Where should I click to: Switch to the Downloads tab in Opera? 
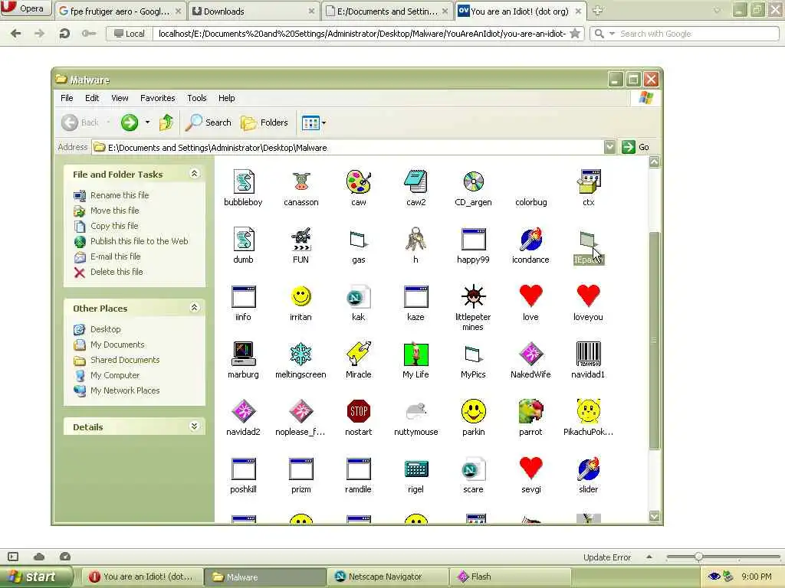[253, 11]
